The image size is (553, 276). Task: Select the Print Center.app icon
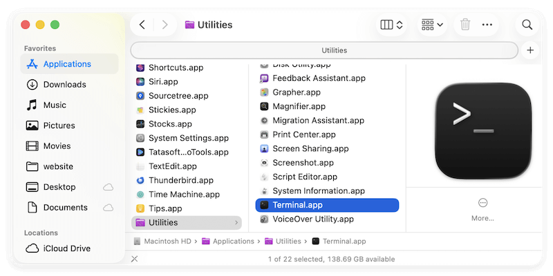264,135
